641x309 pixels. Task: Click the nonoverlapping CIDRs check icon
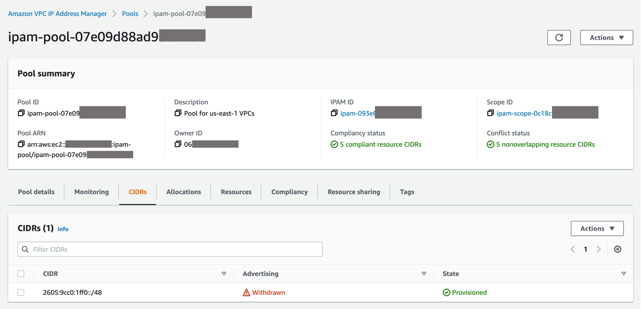pos(490,144)
